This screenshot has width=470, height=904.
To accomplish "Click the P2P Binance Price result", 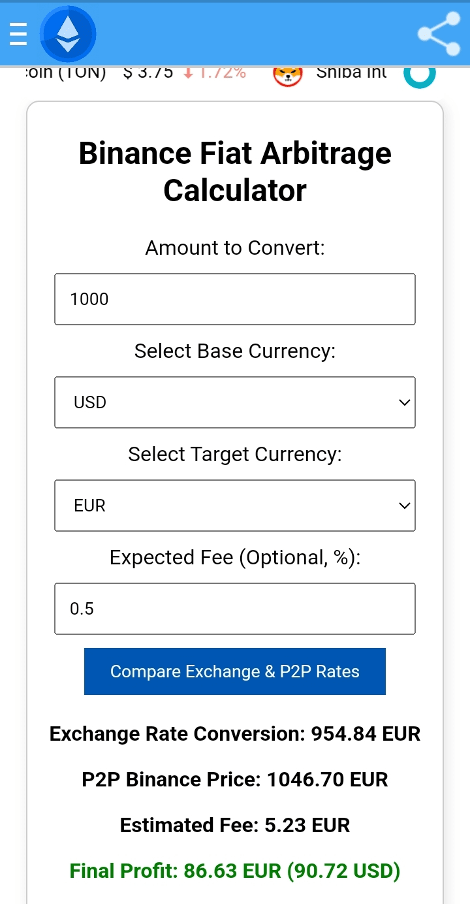I will point(235,779).
